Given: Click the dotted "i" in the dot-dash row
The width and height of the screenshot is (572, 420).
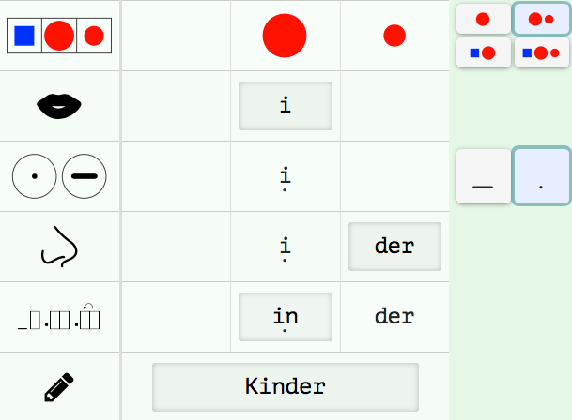Looking at the screenshot, I should point(286,176).
